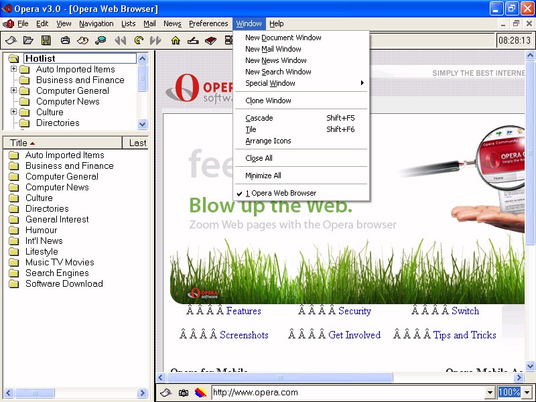Choose Clone Window in the Window menu
The height and width of the screenshot is (402, 536).
tap(301, 100)
